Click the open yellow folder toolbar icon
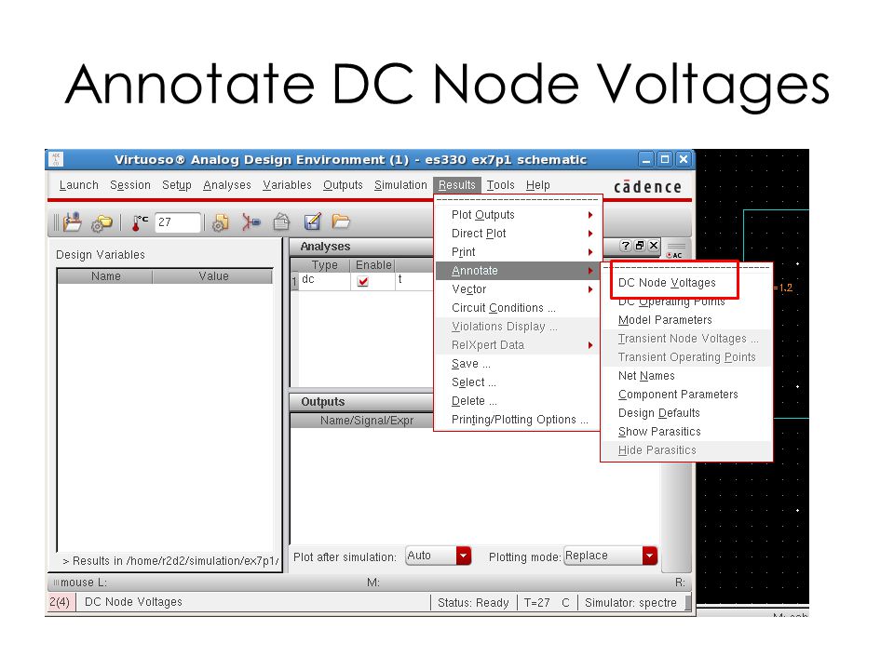The width and height of the screenshot is (894, 670). pyautogui.click(x=341, y=221)
